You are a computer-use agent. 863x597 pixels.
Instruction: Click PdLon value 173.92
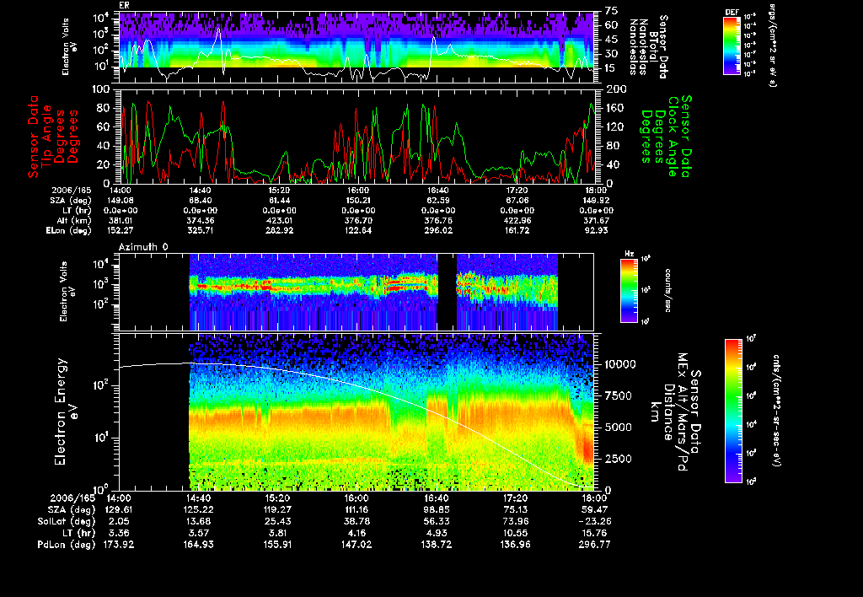[118, 545]
